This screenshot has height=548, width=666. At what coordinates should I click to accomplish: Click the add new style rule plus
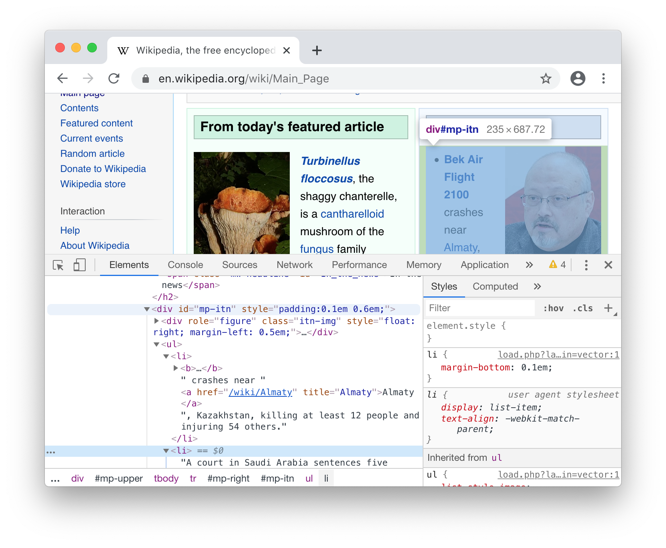coord(608,308)
